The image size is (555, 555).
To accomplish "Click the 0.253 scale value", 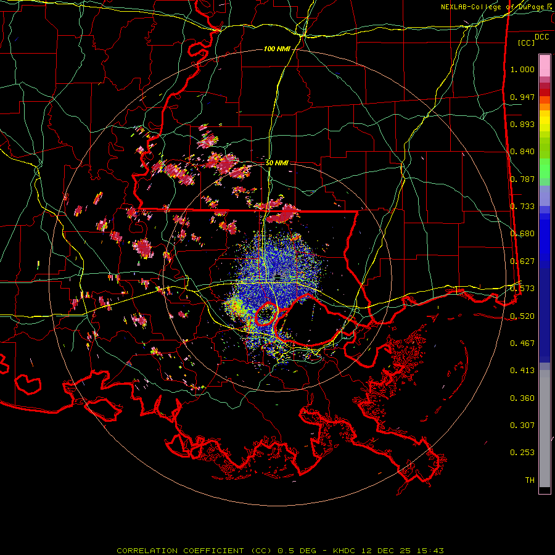I will [x=522, y=453].
